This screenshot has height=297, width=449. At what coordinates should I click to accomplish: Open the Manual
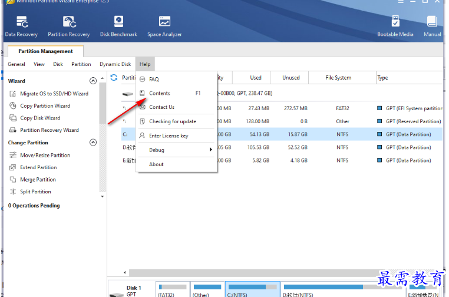pyautogui.click(x=432, y=27)
